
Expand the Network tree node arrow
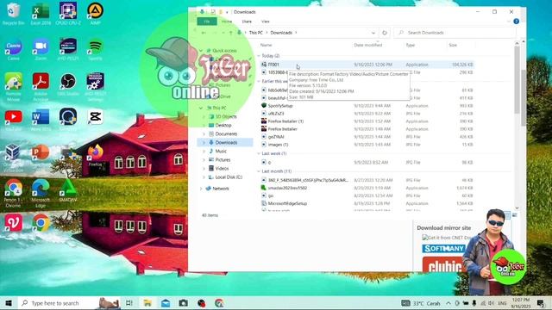pos(201,189)
